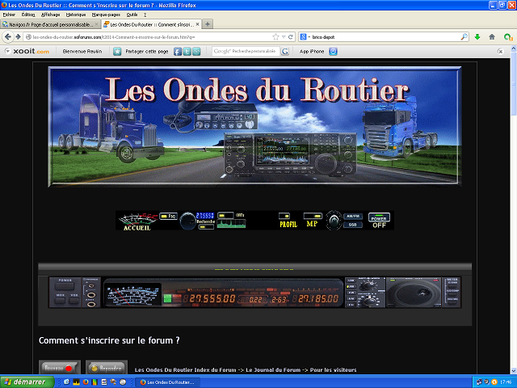517x388 pixels.
Task: Open the Downloads green arrow icon
Action: coord(477,37)
